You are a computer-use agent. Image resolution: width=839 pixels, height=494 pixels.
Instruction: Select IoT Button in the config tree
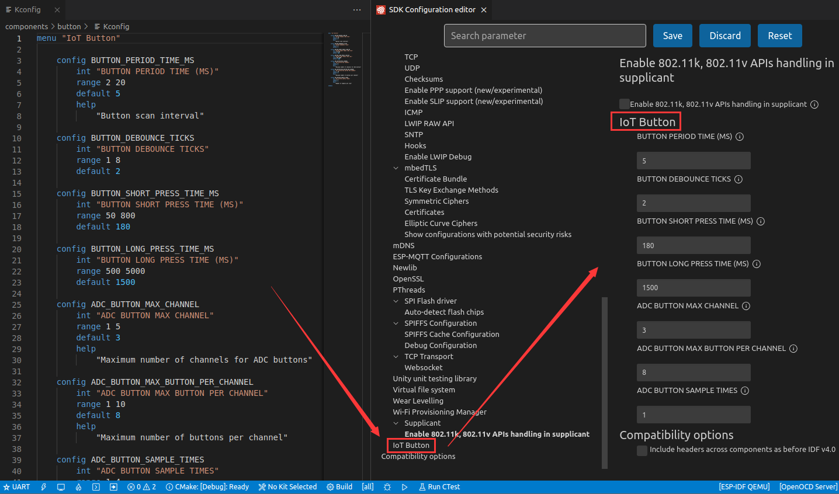[x=411, y=446]
